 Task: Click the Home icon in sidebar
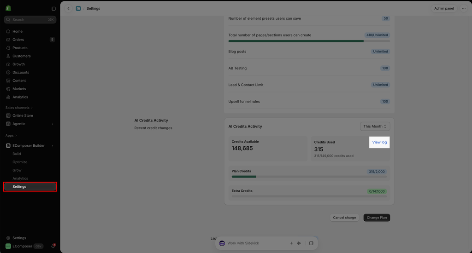pyautogui.click(x=8, y=31)
